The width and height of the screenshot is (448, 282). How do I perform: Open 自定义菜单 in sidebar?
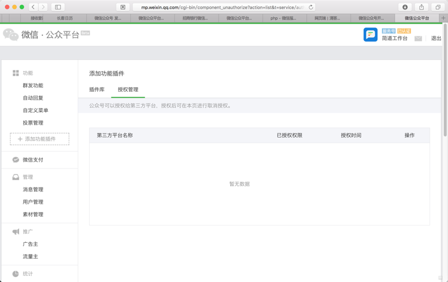pyautogui.click(x=36, y=110)
